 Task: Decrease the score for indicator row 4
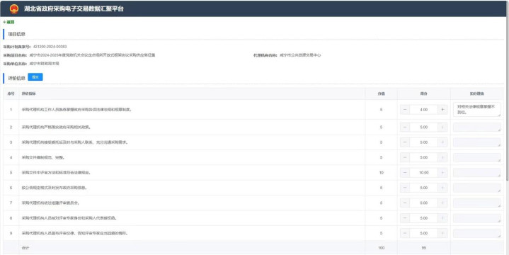[405, 157]
